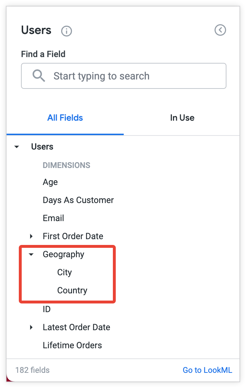Select City under Geography
This screenshot has width=246, height=388.
coord(64,273)
